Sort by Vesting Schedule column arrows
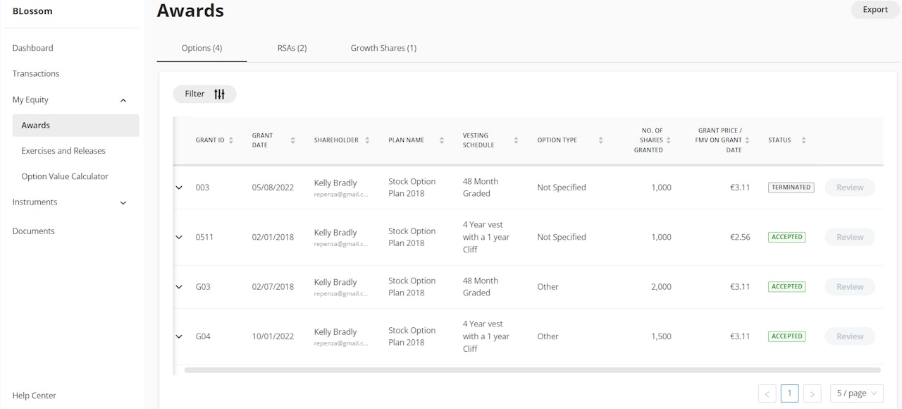 [516, 140]
